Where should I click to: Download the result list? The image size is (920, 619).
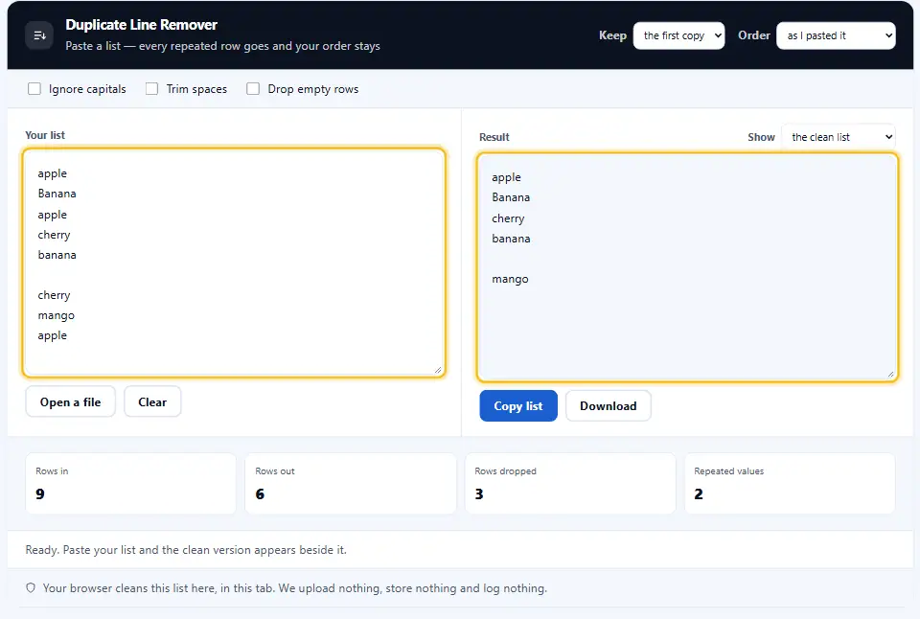(x=609, y=406)
